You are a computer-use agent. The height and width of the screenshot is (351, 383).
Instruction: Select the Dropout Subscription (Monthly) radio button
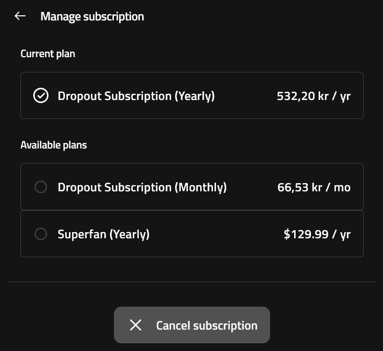pyautogui.click(x=41, y=187)
